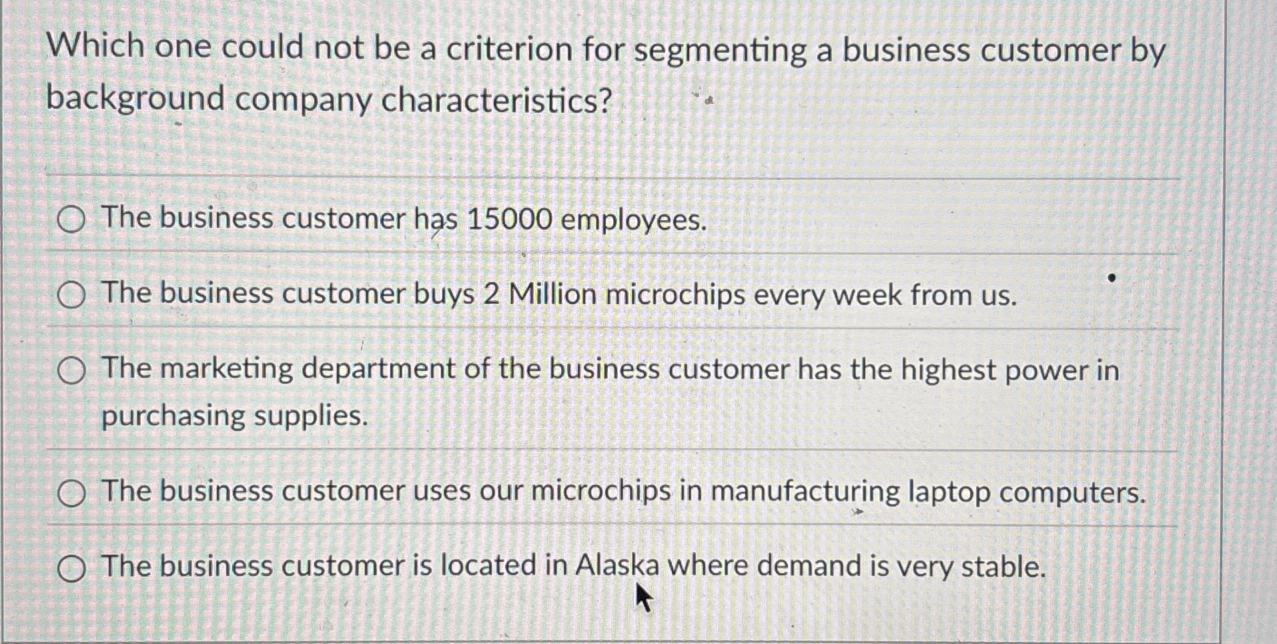The image size is (1277, 644).
Task: Select the 'marketing department has highest power' option
Action: point(73,372)
